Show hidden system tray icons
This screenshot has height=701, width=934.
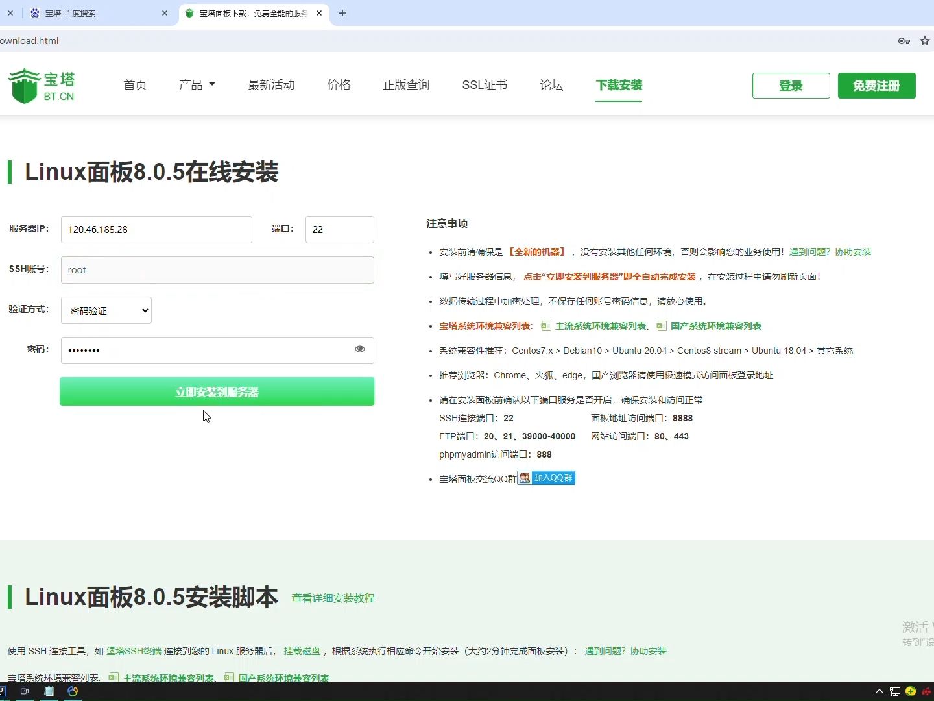(880, 691)
